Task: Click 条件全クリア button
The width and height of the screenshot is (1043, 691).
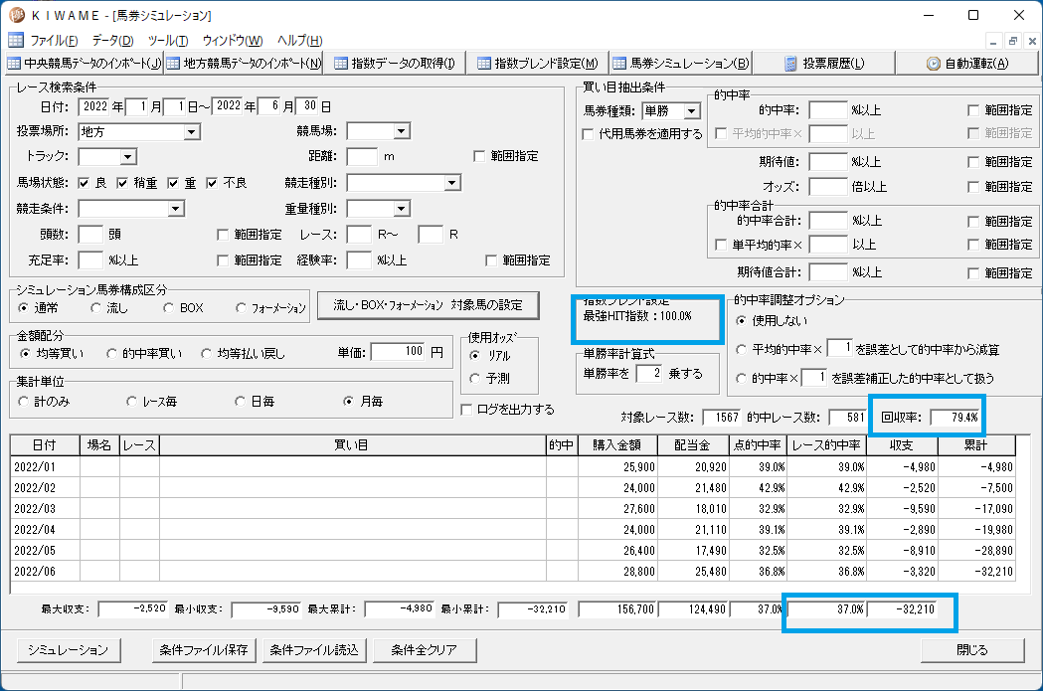Action: coord(425,650)
